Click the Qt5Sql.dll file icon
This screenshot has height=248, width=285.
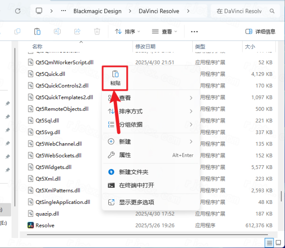tap(31, 120)
